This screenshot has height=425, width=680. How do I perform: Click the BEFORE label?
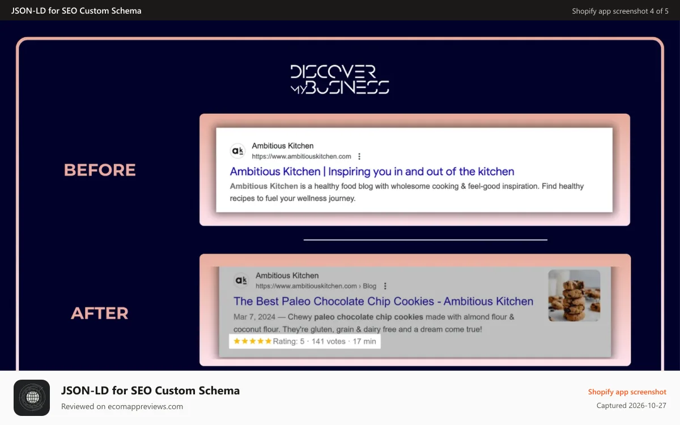click(x=100, y=170)
